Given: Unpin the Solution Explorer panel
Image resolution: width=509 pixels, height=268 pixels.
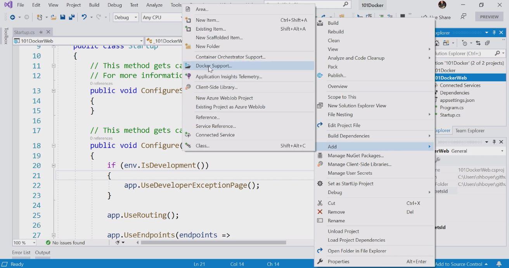Looking at the screenshot, I should (494, 33).
